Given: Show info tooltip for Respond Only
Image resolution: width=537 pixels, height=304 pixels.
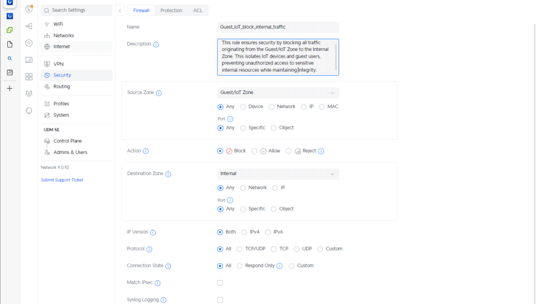Looking at the screenshot, I should click(x=280, y=266).
